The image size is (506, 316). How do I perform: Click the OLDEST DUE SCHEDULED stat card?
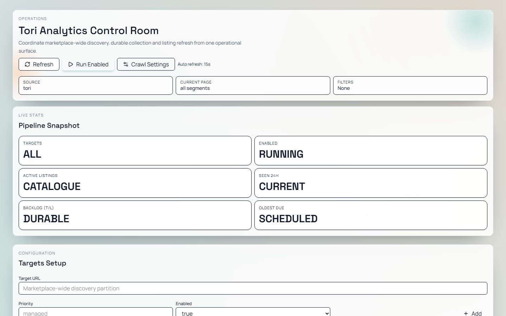(x=371, y=215)
